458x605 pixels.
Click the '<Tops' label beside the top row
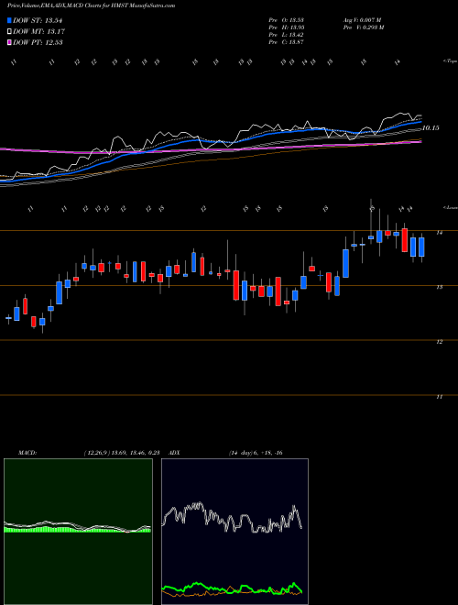[x=450, y=61]
